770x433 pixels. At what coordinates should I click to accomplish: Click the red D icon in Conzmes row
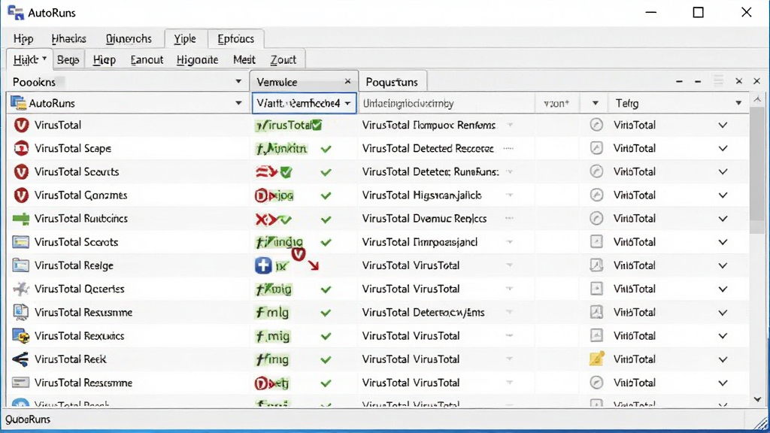click(x=261, y=196)
